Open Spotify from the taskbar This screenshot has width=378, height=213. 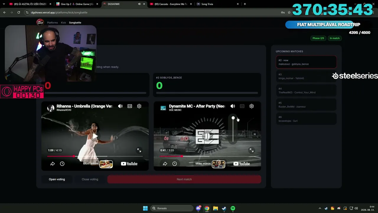(x=233, y=208)
